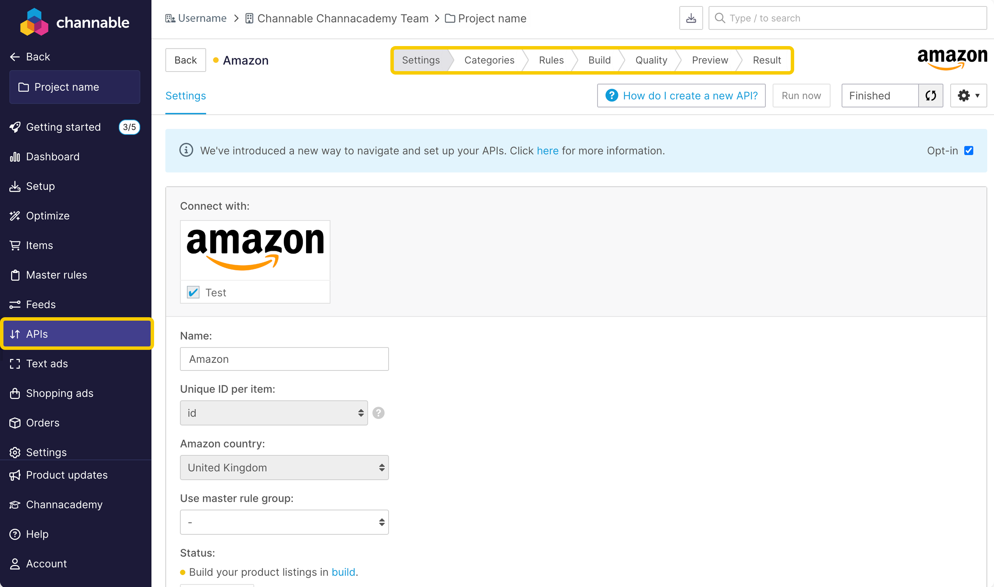Screen dimensions: 994x587
Task: Focus the Type / to search field
Action: tap(847, 18)
